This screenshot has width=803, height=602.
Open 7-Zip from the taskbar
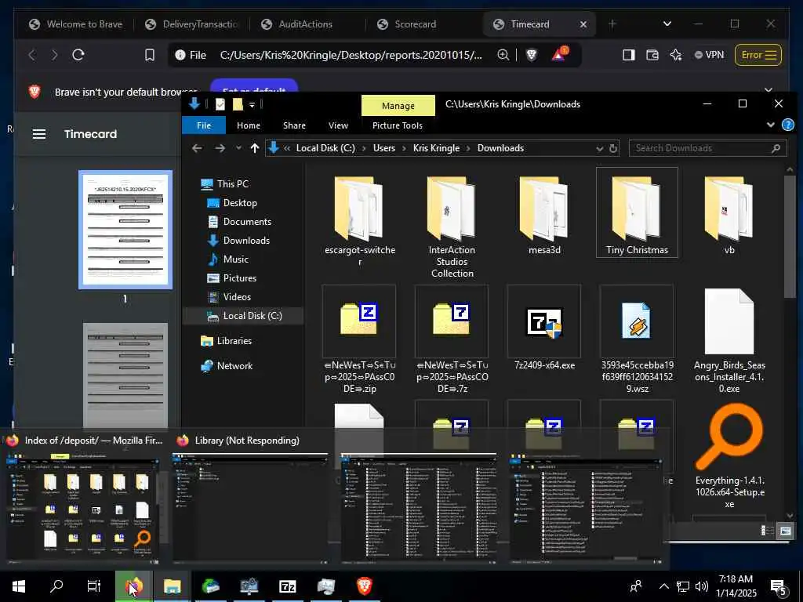(x=287, y=586)
